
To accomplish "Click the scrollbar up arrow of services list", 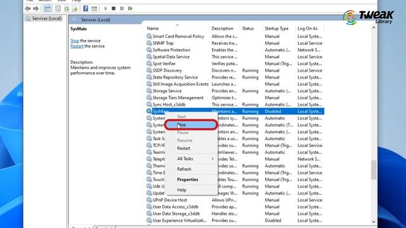I will pos(374,28).
